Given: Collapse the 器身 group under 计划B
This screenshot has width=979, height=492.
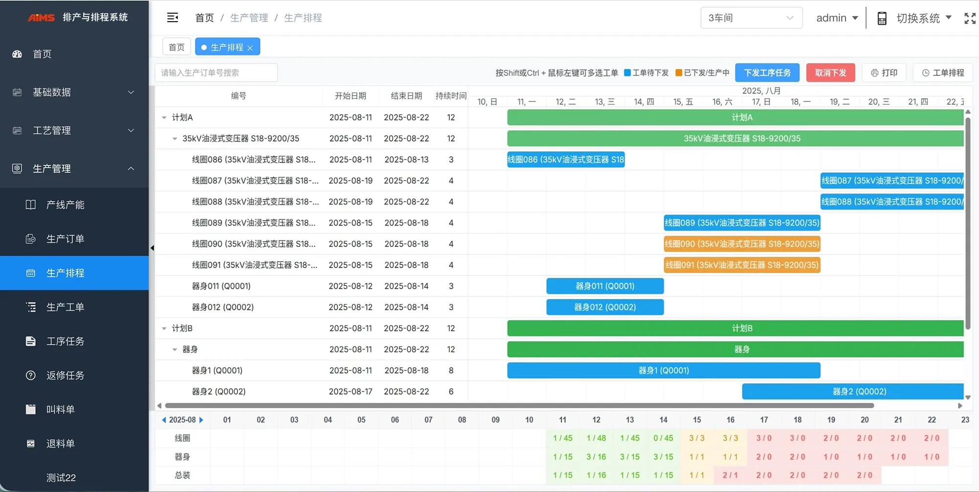Looking at the screenshot, I should coord(174,350).
